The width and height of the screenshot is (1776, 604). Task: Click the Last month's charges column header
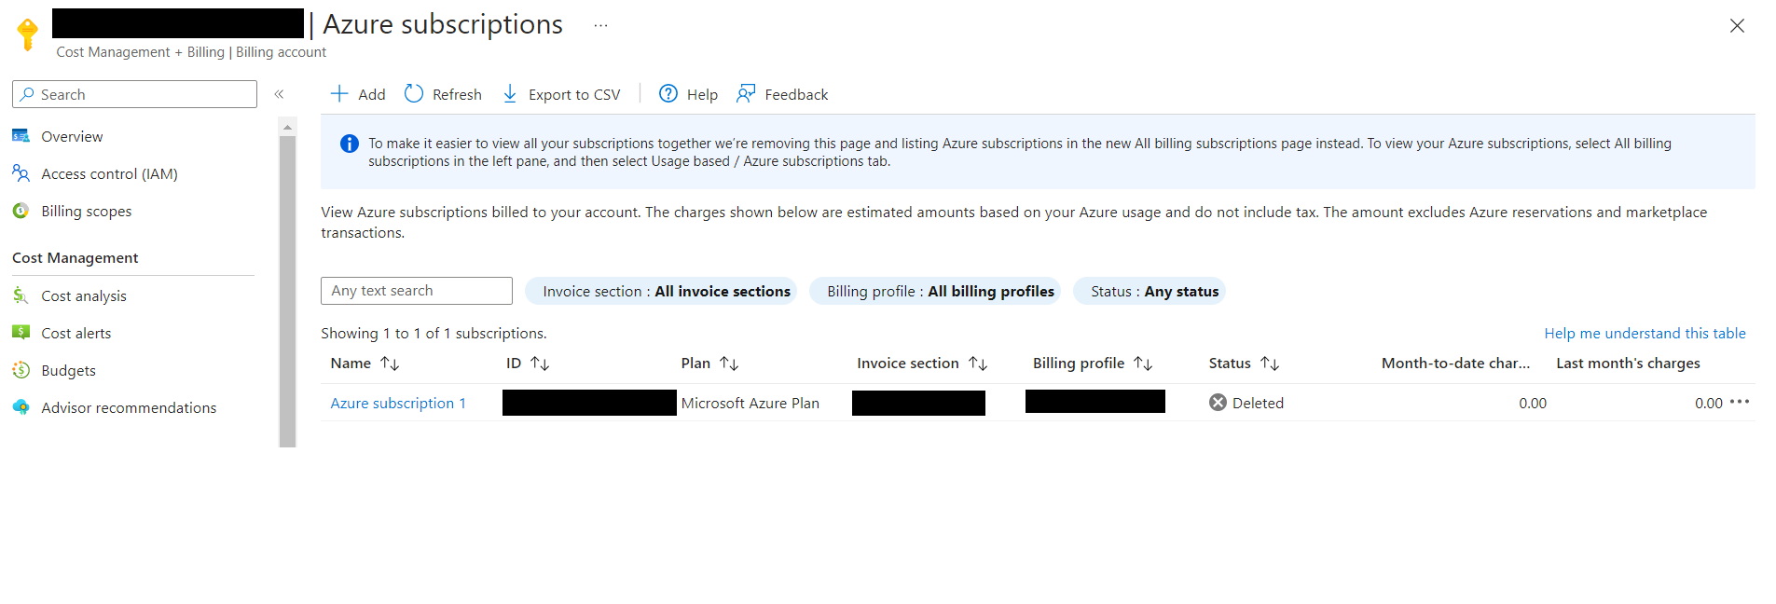(x=1628, y=364)
